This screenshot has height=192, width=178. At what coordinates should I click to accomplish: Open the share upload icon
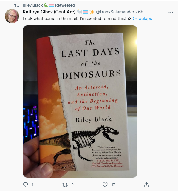146,185
